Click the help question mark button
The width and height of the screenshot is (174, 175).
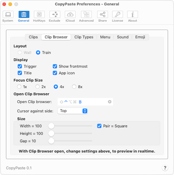[x=165, y=168]
